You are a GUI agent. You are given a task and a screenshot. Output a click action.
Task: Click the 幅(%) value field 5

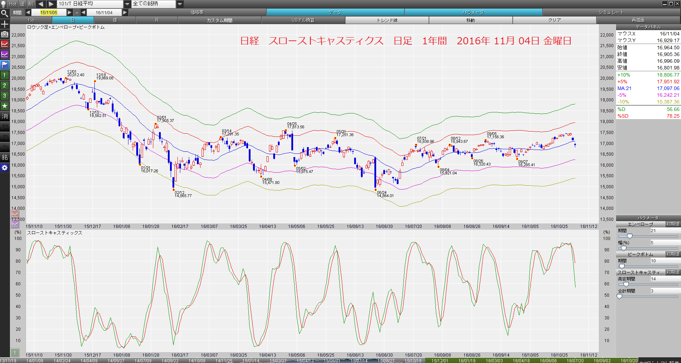pos(665,243)
